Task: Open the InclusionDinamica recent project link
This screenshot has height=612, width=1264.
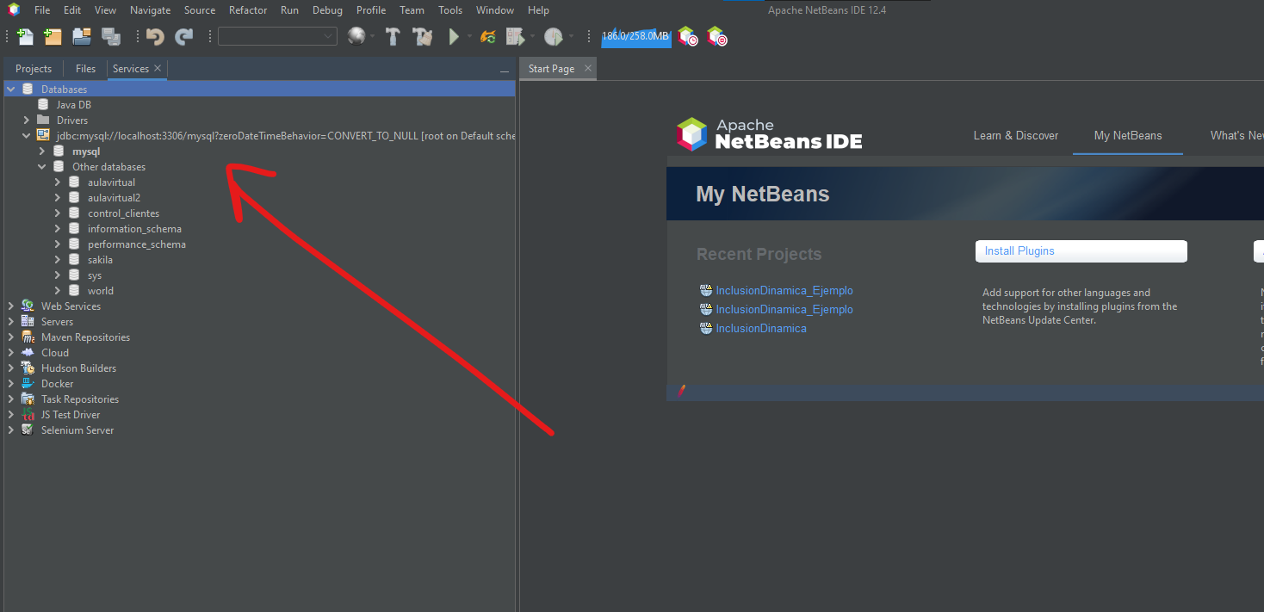Action: [761, 329]
